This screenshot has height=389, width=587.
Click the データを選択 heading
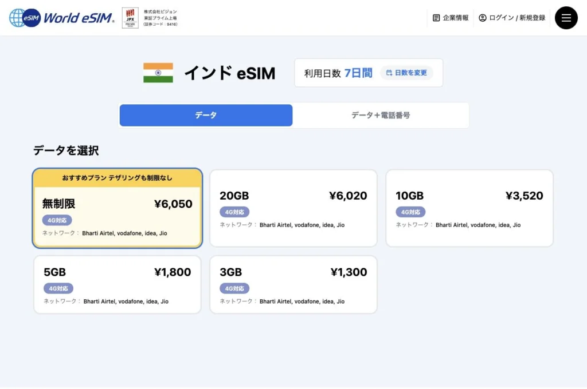(66, 150)
